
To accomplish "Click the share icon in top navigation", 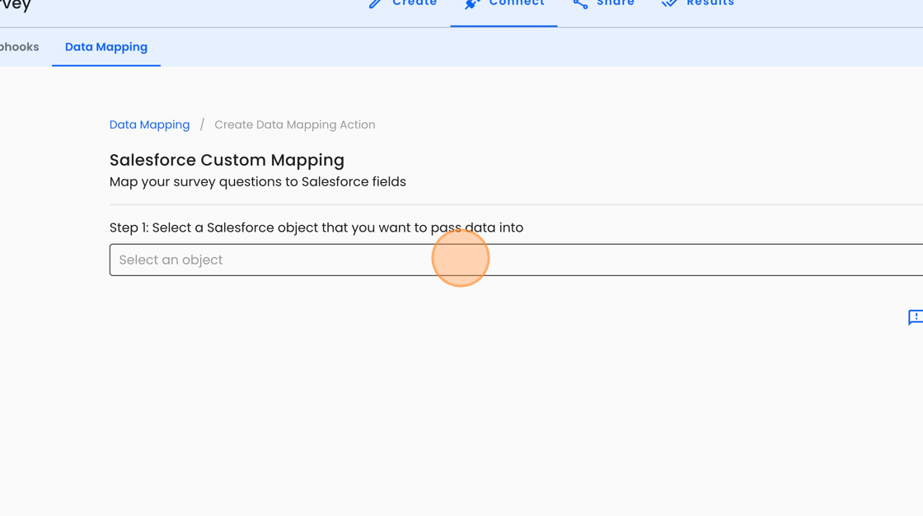I will tap(580, 3).
